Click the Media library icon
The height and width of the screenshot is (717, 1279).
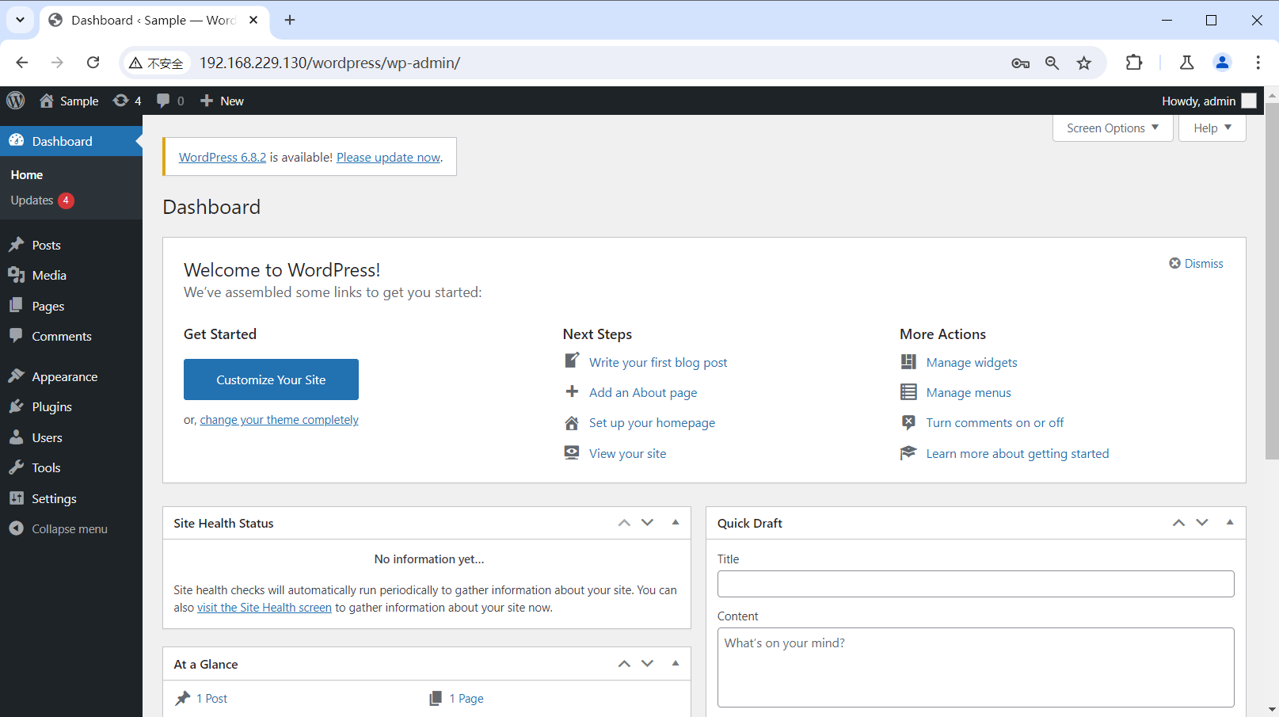tap(17, 275)
